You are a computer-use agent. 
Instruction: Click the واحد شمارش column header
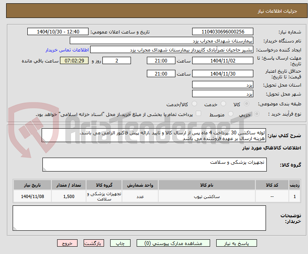click(x=140, y=185)
